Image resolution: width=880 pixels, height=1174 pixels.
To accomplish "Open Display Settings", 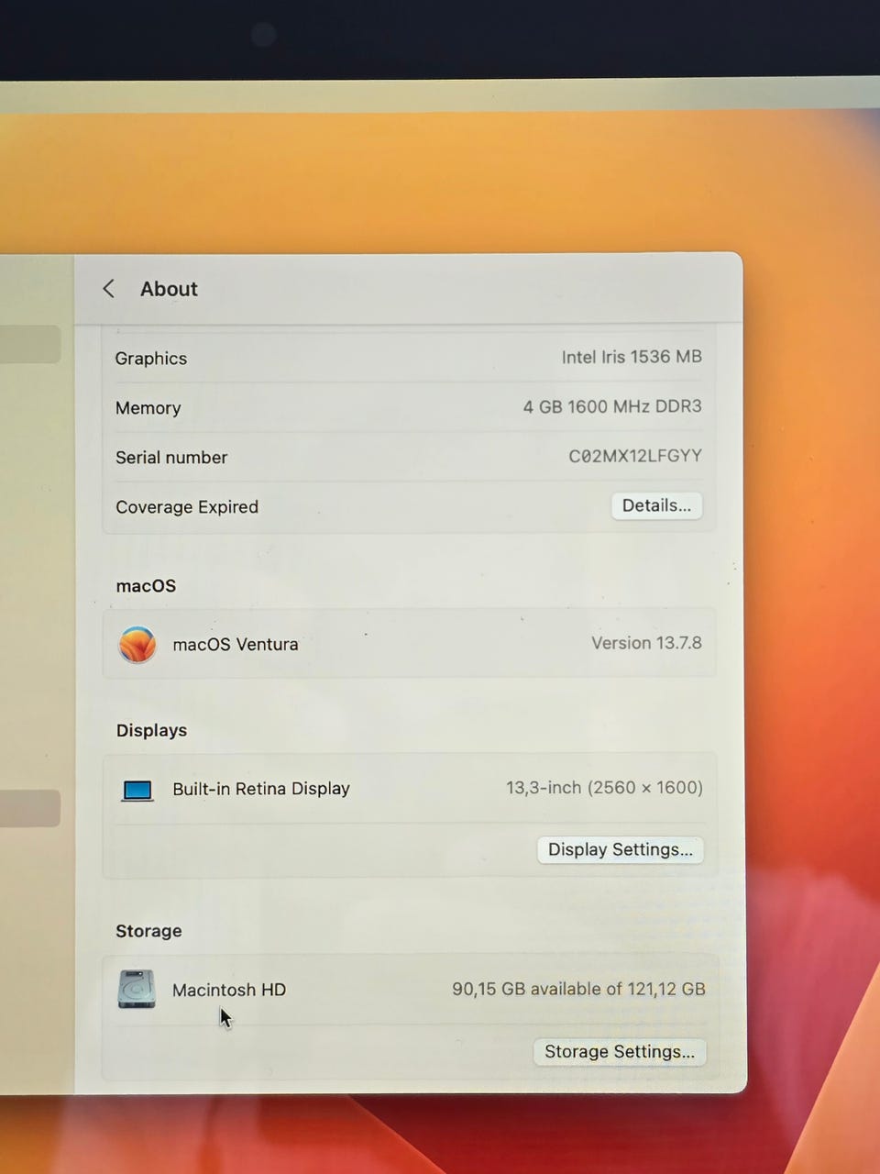I will 621,849.
